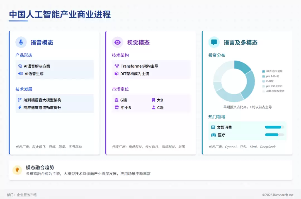Click the C-G轮 legend color swatch

click(264, 81)
